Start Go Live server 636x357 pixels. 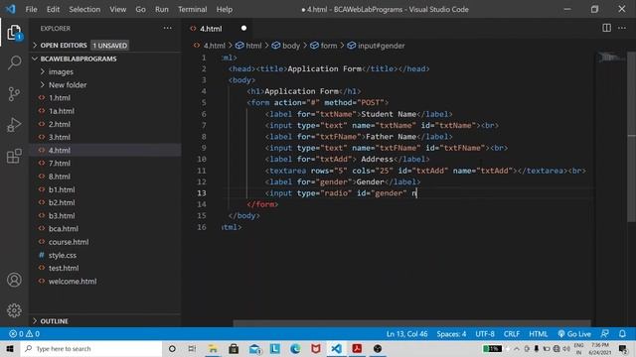click(574, 334)
